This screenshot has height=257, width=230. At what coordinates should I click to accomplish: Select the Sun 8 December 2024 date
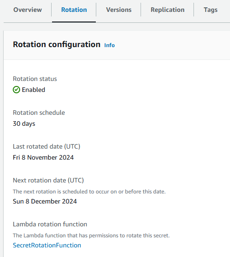pyautogui.click(x=45, y=201)
